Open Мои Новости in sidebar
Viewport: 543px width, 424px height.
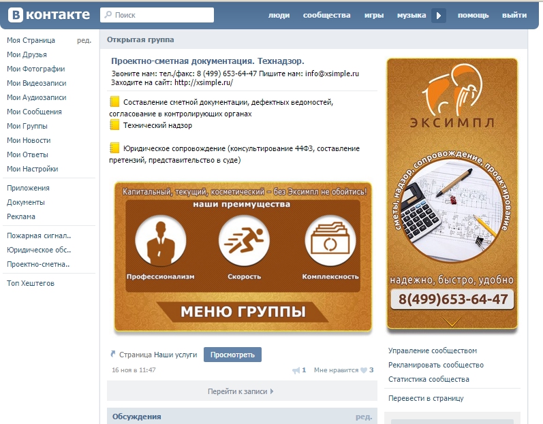(x=29, y=140)
